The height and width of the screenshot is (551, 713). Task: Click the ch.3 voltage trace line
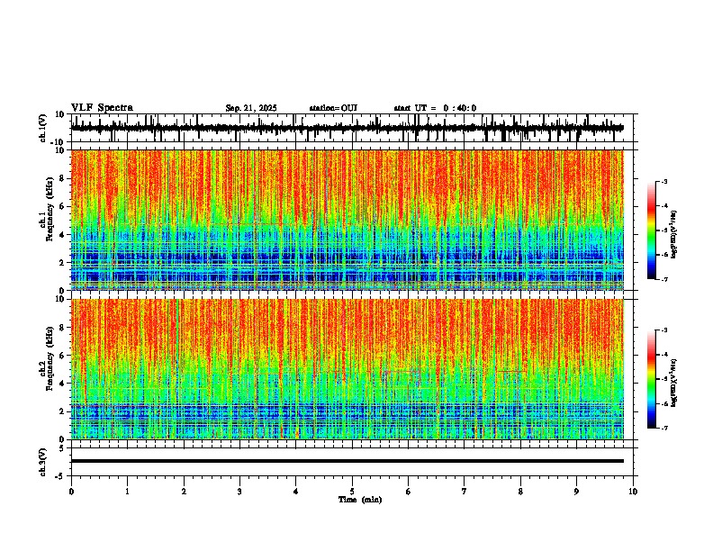pyautogui.click(x=347, y=461)
